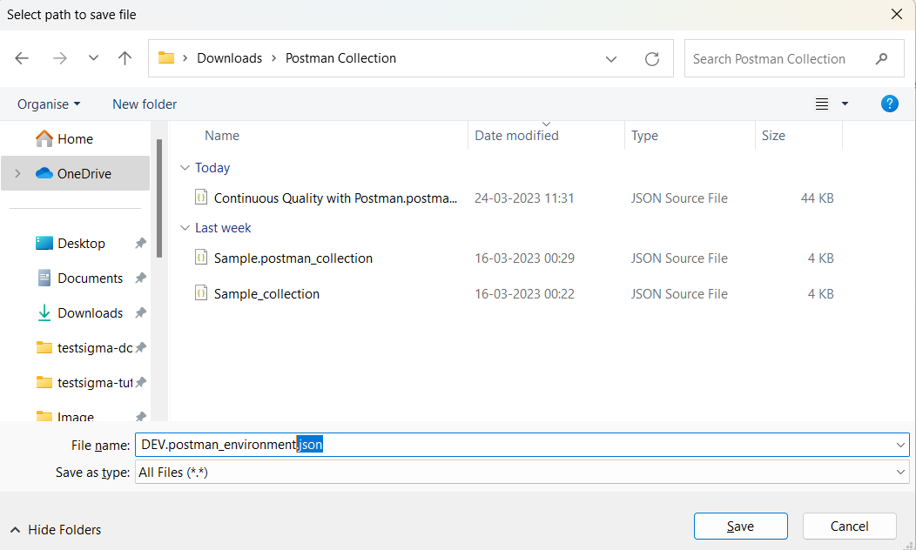Expand address bar previous locations dropdown

[x=611, y=59]
